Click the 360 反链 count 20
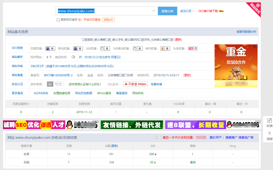The image size is (273, 170). coord(152,162)
